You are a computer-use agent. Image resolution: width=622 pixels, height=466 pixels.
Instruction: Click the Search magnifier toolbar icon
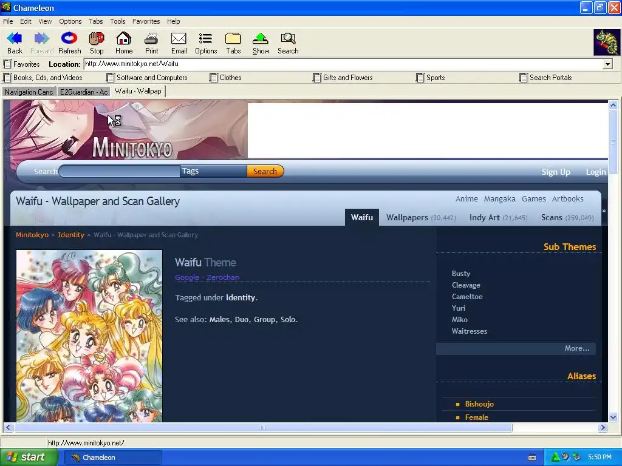pyautogui.click(x=288, y=38)
